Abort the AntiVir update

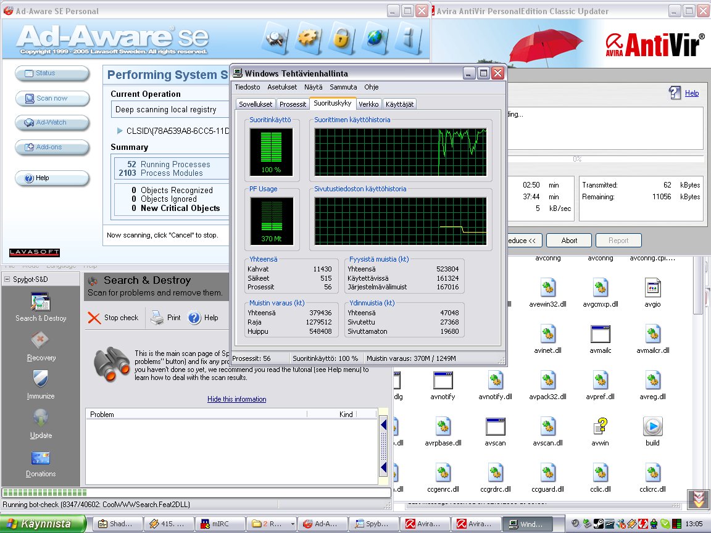tap(569, 240)
